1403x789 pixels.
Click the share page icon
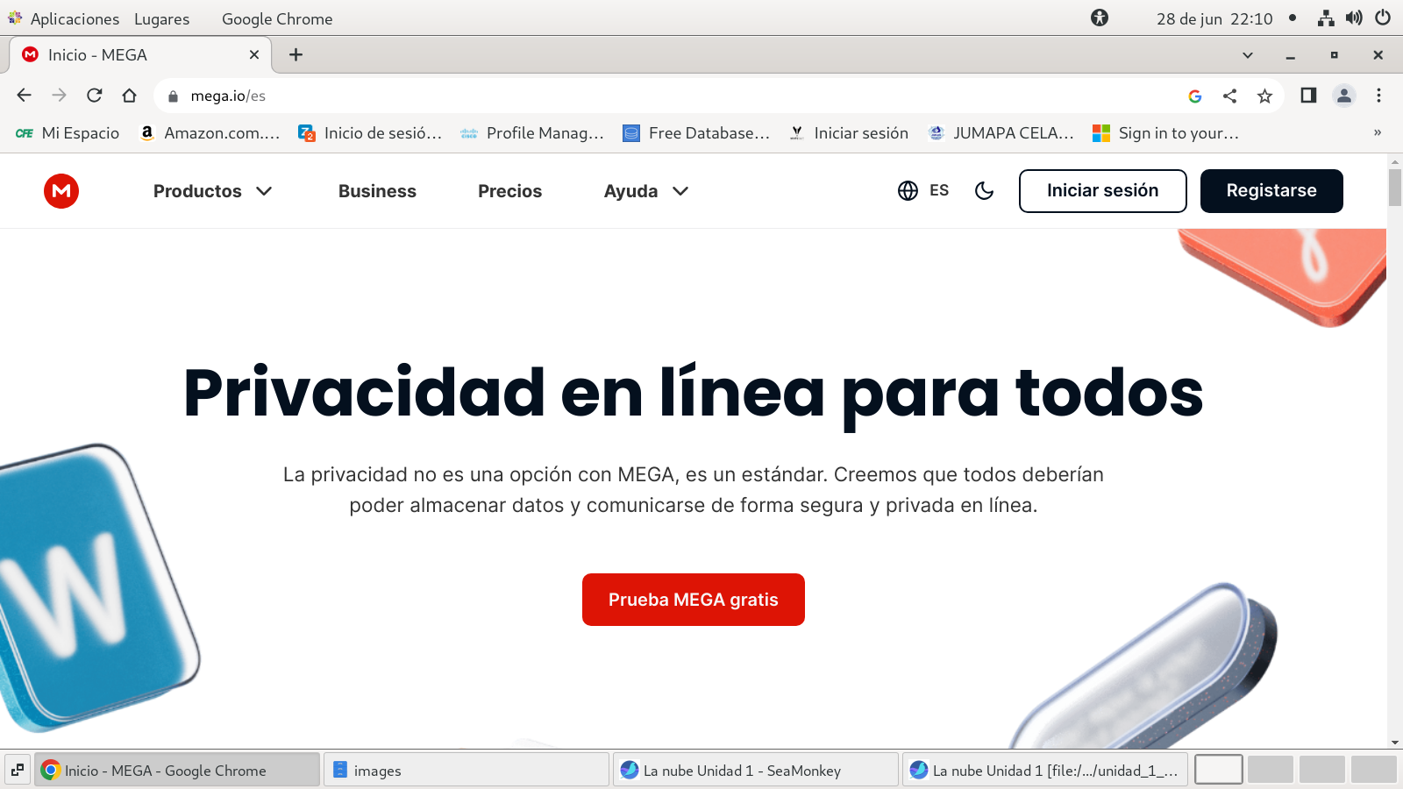pyautogui.click(x=1229, y=96)
